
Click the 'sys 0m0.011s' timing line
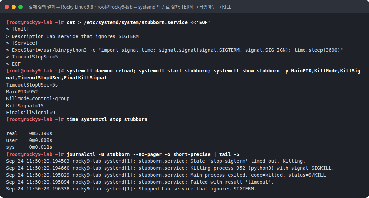coord(29,147)
